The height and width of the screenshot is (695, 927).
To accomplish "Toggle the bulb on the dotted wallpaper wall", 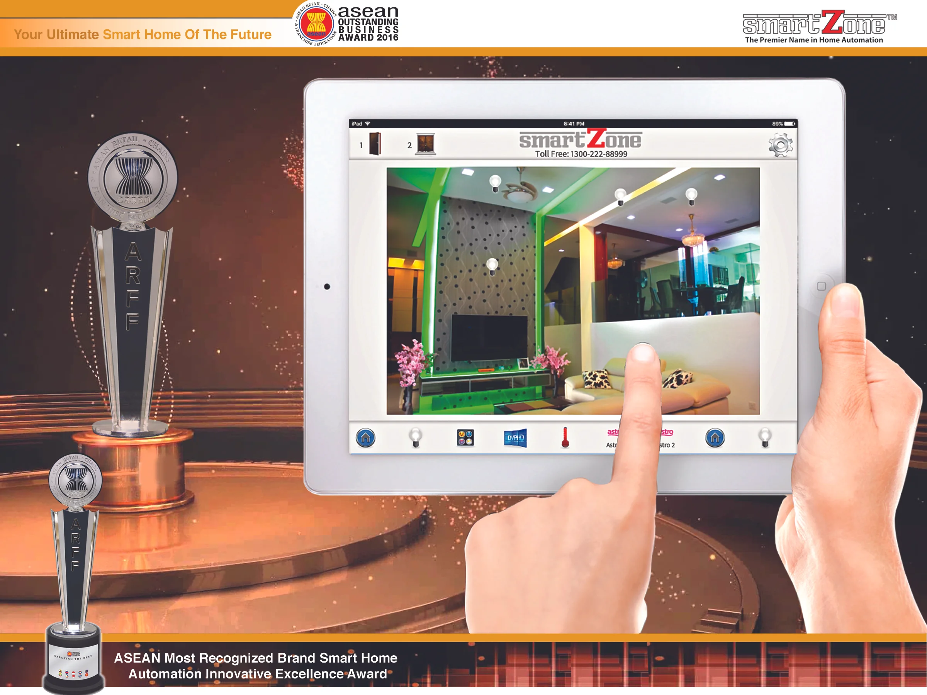I will pyautogui.click(x=492, y=266).
